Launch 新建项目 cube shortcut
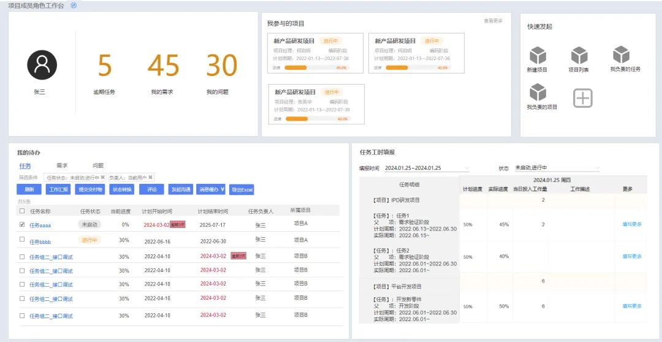This screenshot has width=662, height=342. (538, 55)
